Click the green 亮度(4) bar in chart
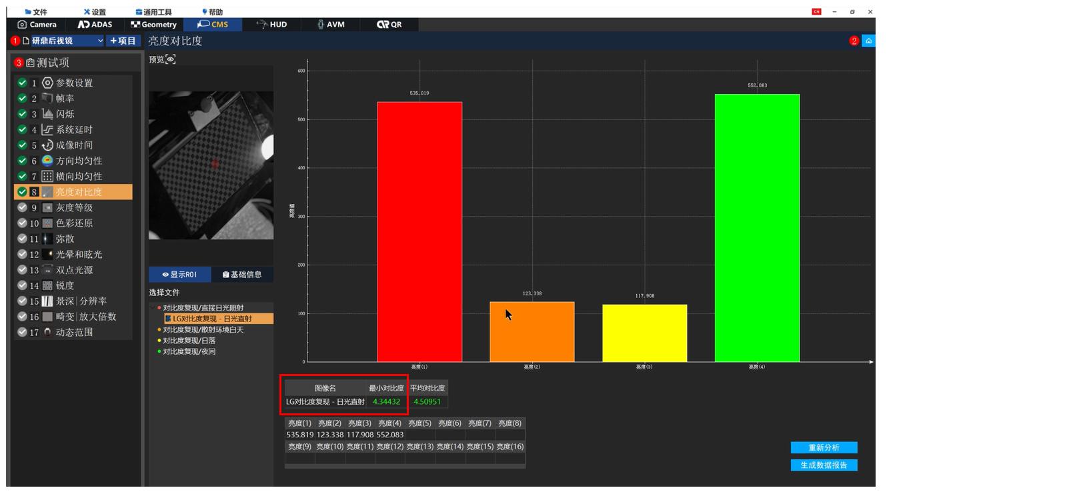 (x=757, y=227)
